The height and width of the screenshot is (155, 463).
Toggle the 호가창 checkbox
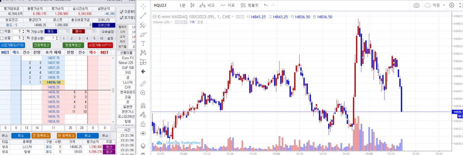tap(122, 17)
